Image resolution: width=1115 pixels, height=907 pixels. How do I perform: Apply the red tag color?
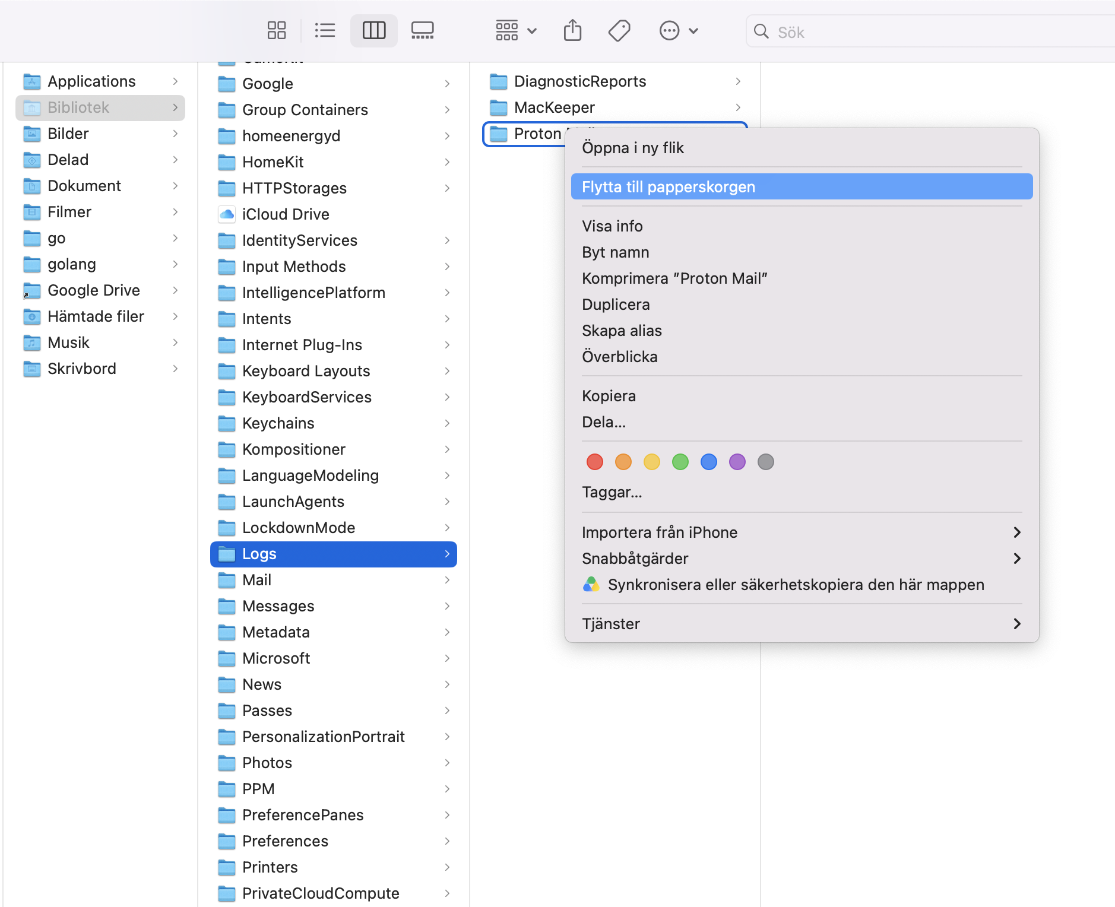[595, 462]
